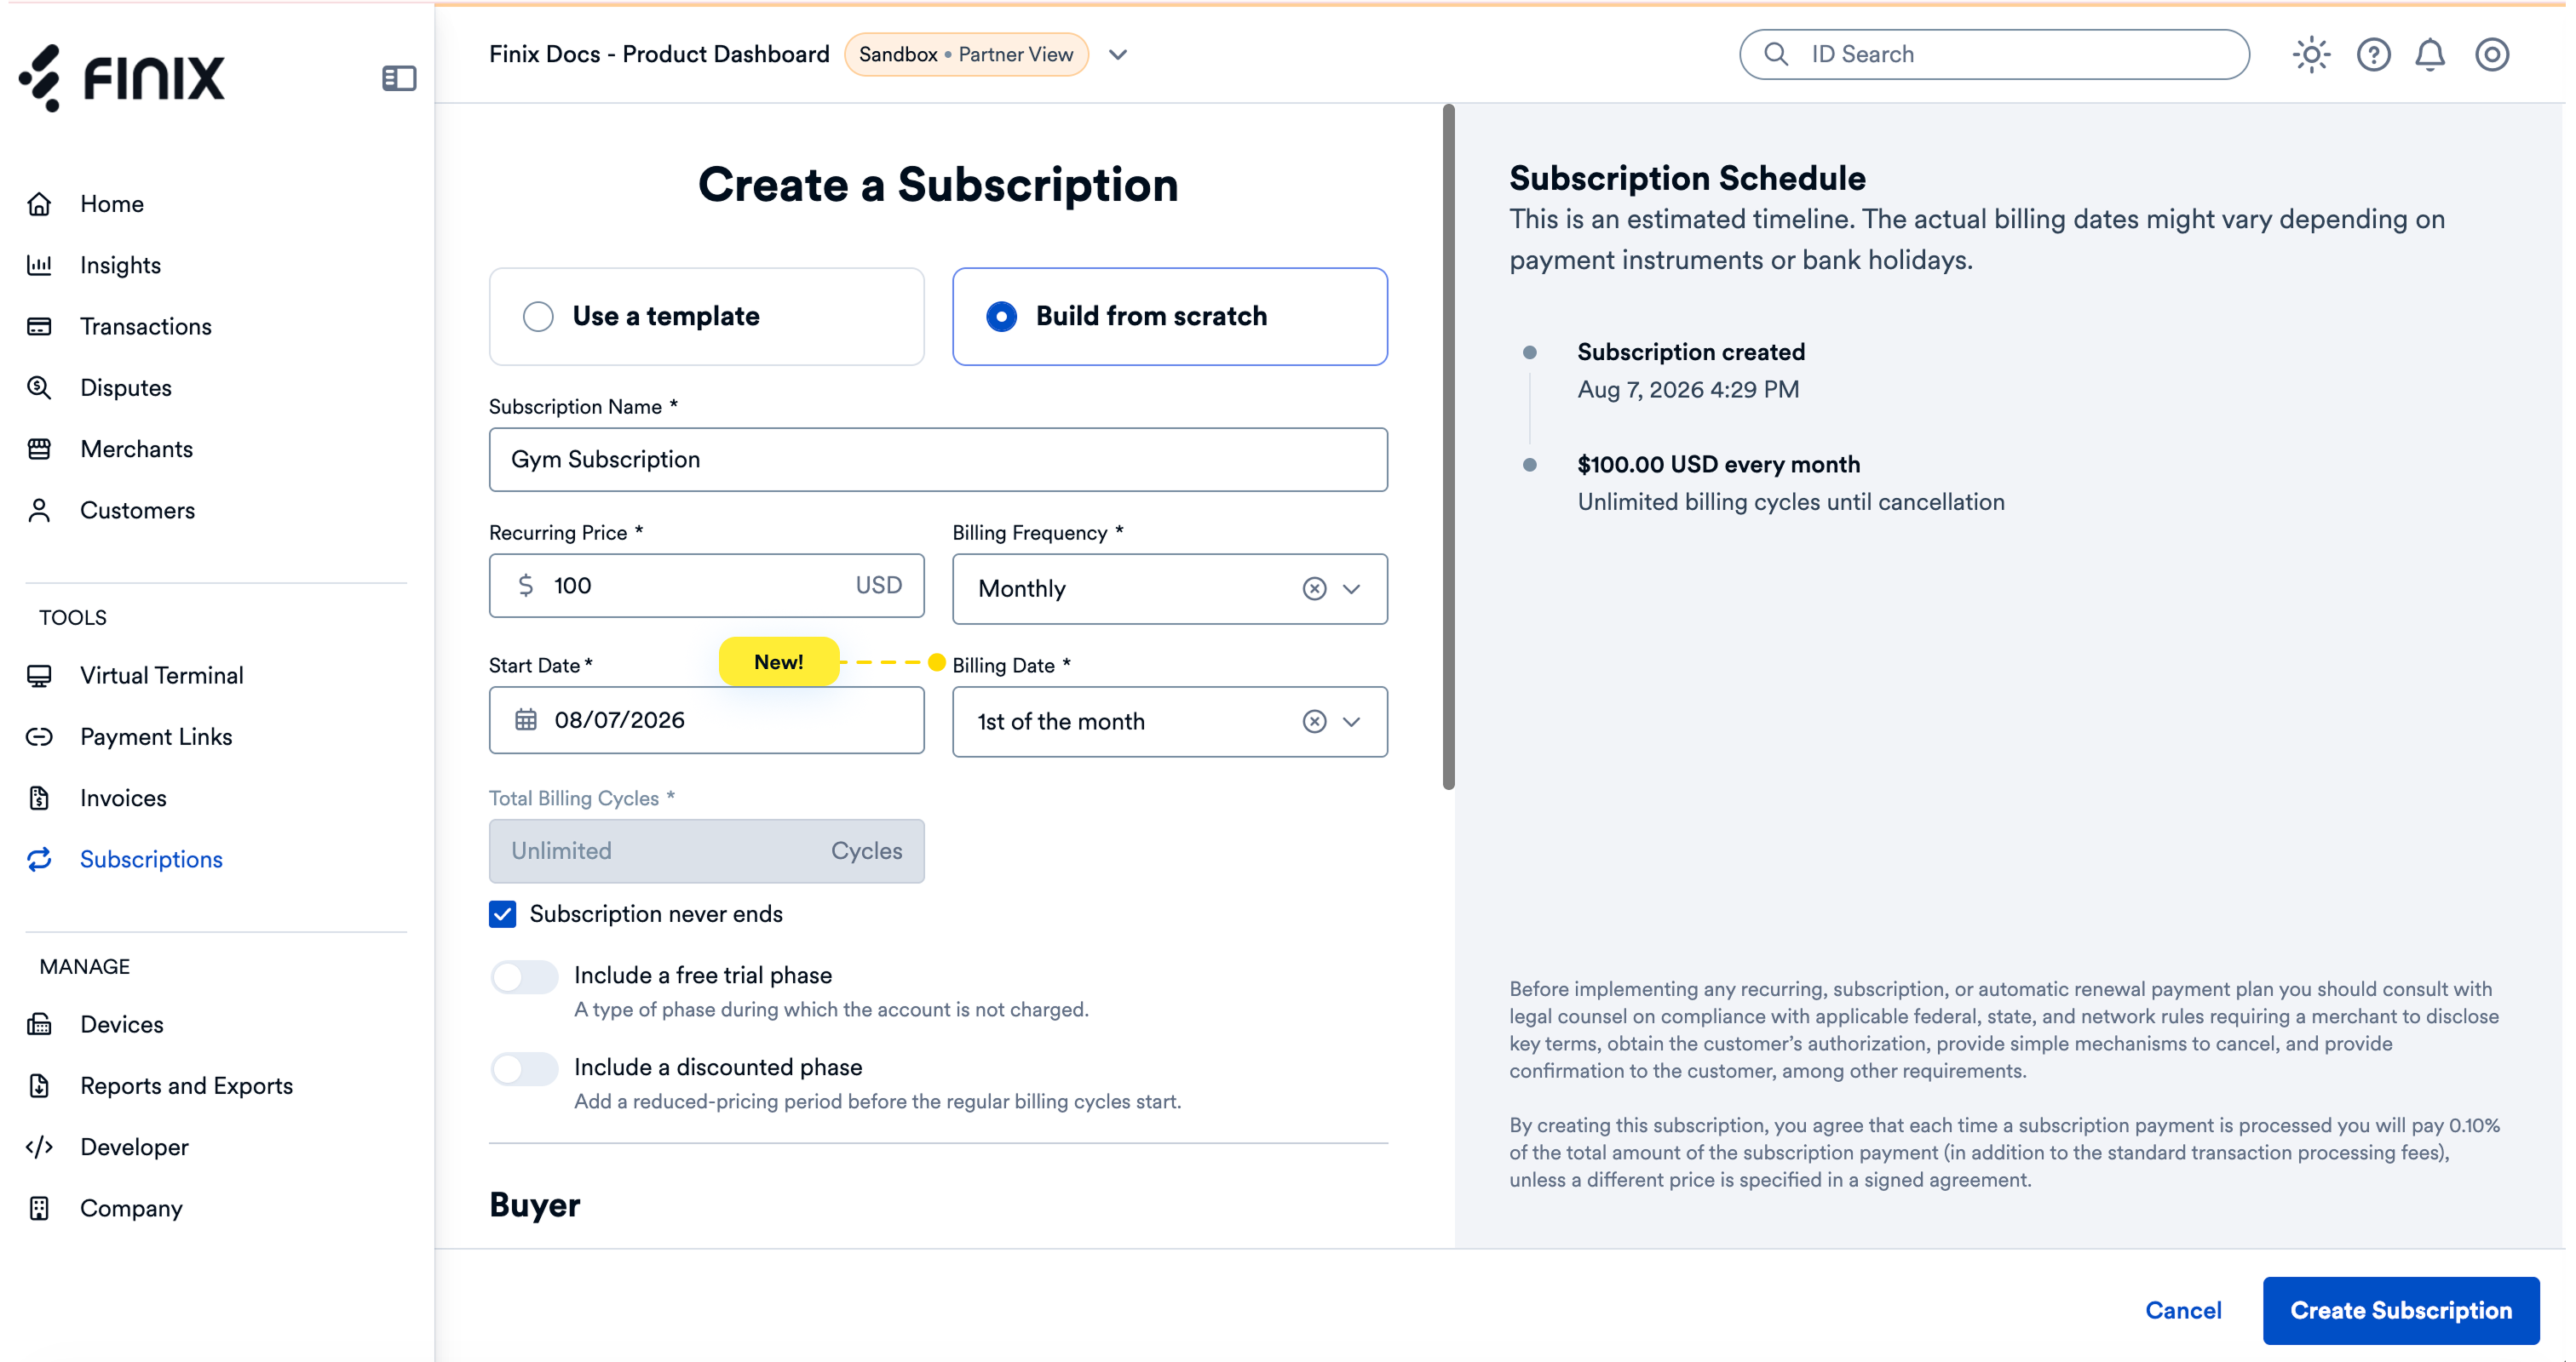Image resolution: width=2576 pixels, height=1362 pixels.
Task: Open Payment Links in the sidebar
Action: point(156,736)
